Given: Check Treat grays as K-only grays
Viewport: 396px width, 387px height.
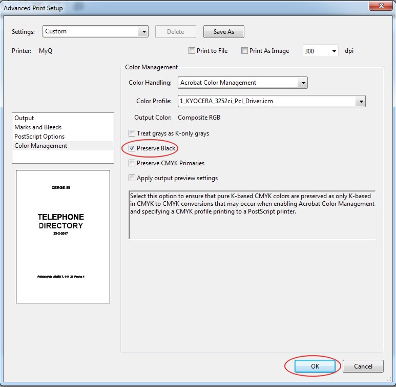Looking at the screenshot, I should pos(132,133).
